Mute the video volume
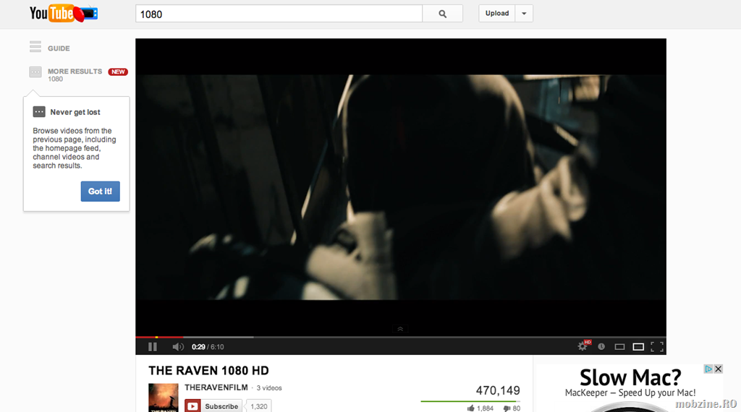The image size is (741, 412). click(x=178, y=347)
